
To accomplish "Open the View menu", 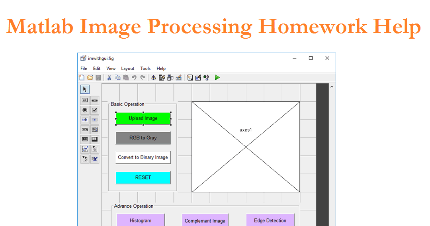I will (x=111, y=69).
